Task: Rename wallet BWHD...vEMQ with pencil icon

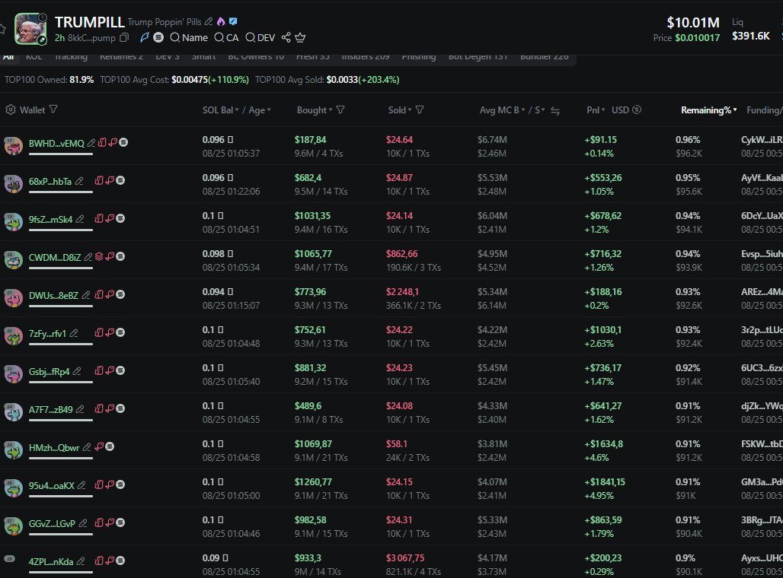Action: point(91,143)
